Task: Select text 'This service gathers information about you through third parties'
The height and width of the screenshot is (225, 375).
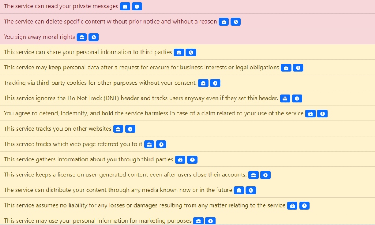Action: [88, 159]
